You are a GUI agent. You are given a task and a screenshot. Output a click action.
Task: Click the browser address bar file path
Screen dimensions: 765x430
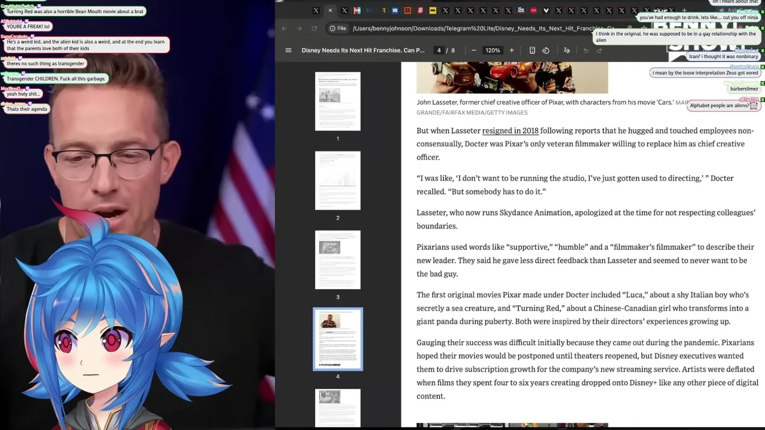coord(483,28)
